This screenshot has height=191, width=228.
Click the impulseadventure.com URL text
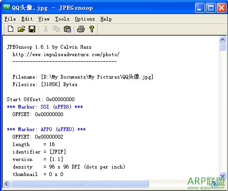[x=66, y=54]
